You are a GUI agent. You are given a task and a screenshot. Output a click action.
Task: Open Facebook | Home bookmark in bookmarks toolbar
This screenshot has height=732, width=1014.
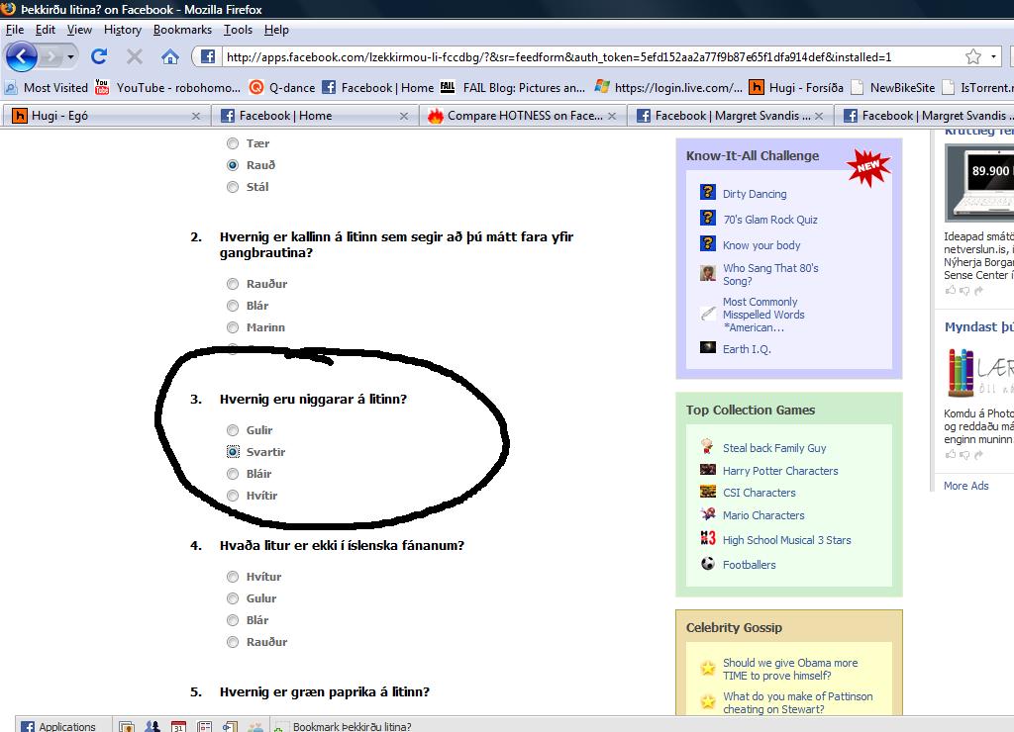pyautogui.click(x=377, y=87)
